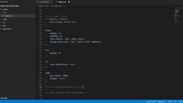Click the line number 21 in gutter

pyautogui.click(x=40, y=19)
